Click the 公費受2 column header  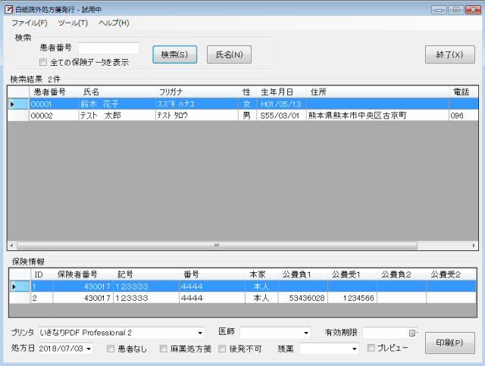pyautogui.click(x=451, y=274)
